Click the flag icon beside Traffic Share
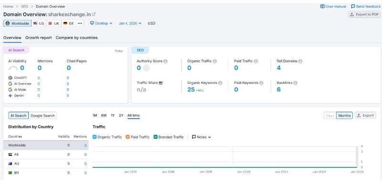The height and width of the screenshot is (185, 382). click(x=161, y=83)
